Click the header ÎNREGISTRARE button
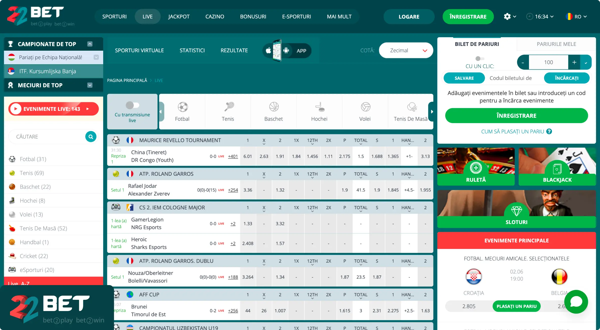Screen dimensions: 600x330 tap(468, 17)
